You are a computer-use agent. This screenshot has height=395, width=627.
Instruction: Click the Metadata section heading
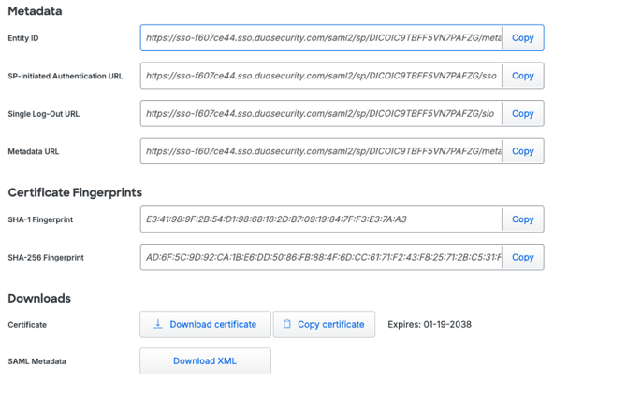click(x=35, y=11)
